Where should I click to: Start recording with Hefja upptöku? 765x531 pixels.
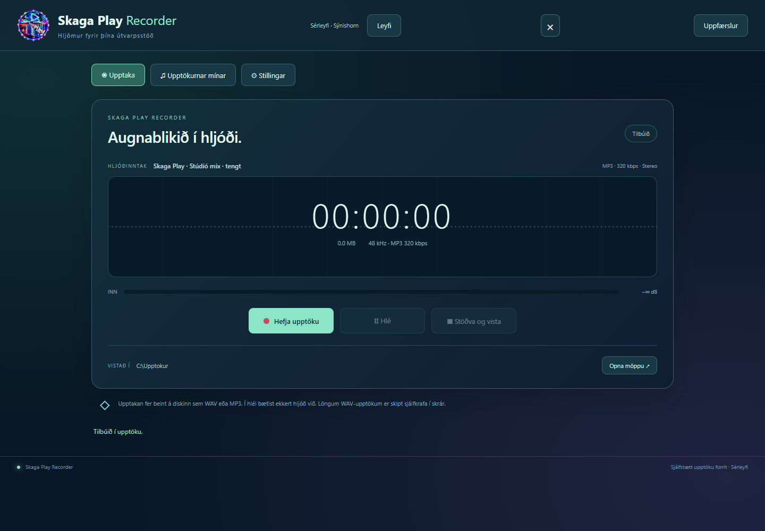[291, 321]
